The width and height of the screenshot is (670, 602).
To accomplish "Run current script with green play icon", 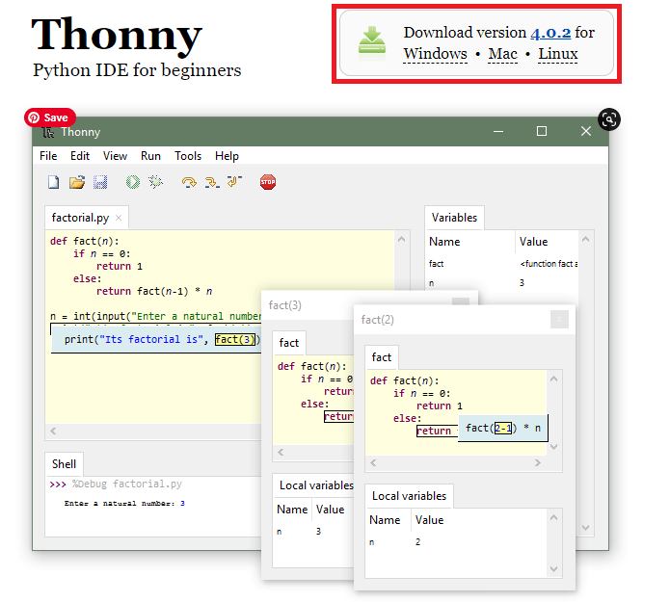I will 133,182.
